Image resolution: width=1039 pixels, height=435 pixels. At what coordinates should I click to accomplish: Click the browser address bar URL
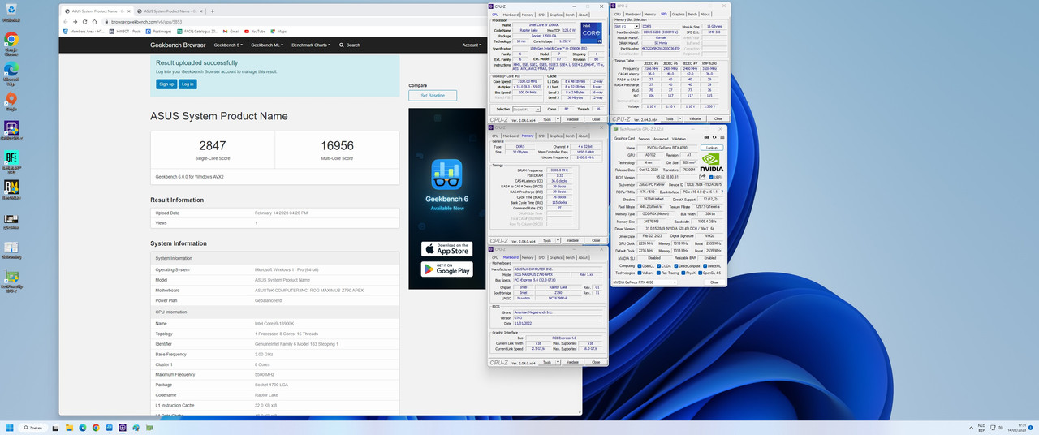coord(148,22)
